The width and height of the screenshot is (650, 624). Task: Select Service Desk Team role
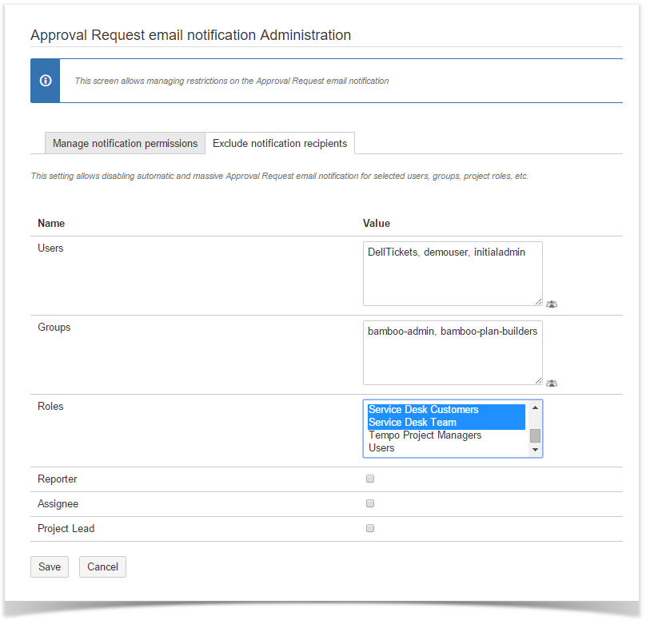click(x=413, y=423)
